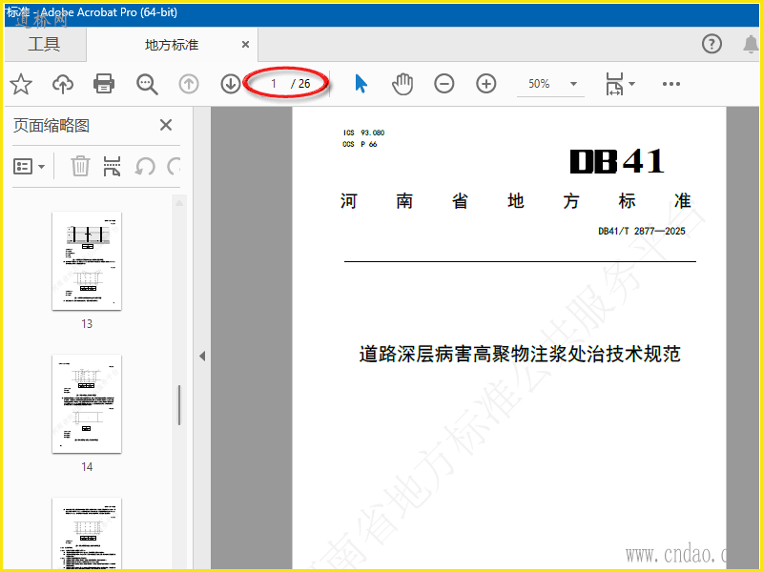Zoom in with the plus button
This screenshot has width=763, height=572.
486,84
